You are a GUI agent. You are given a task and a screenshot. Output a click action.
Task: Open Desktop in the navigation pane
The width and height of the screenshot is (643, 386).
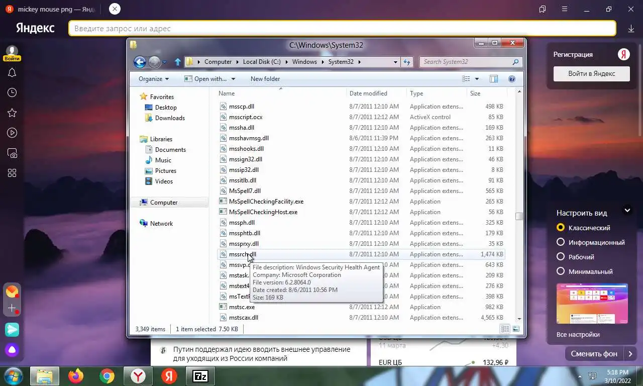tap(161, 107)
